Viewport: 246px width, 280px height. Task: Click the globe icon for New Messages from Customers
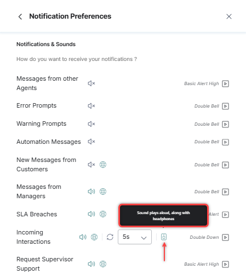[103, 165]
